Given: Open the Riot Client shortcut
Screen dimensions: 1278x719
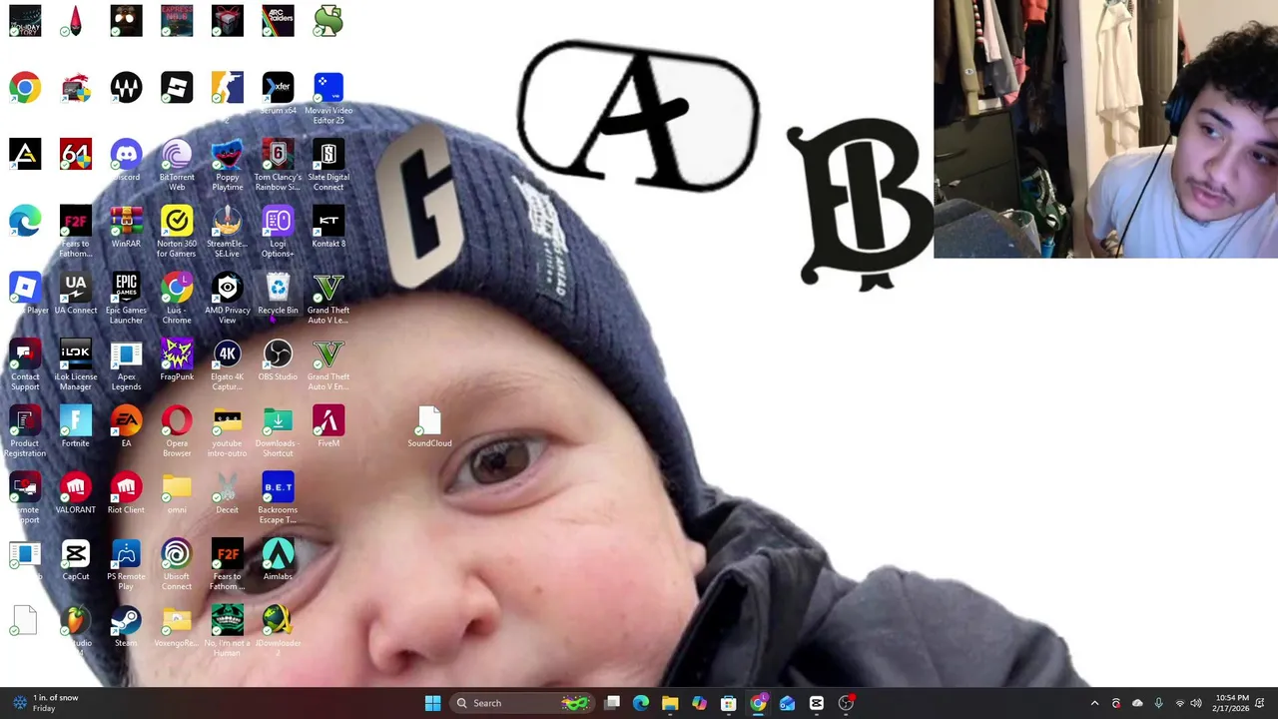Looking at the screenshot, I should (x=126, y=494).
